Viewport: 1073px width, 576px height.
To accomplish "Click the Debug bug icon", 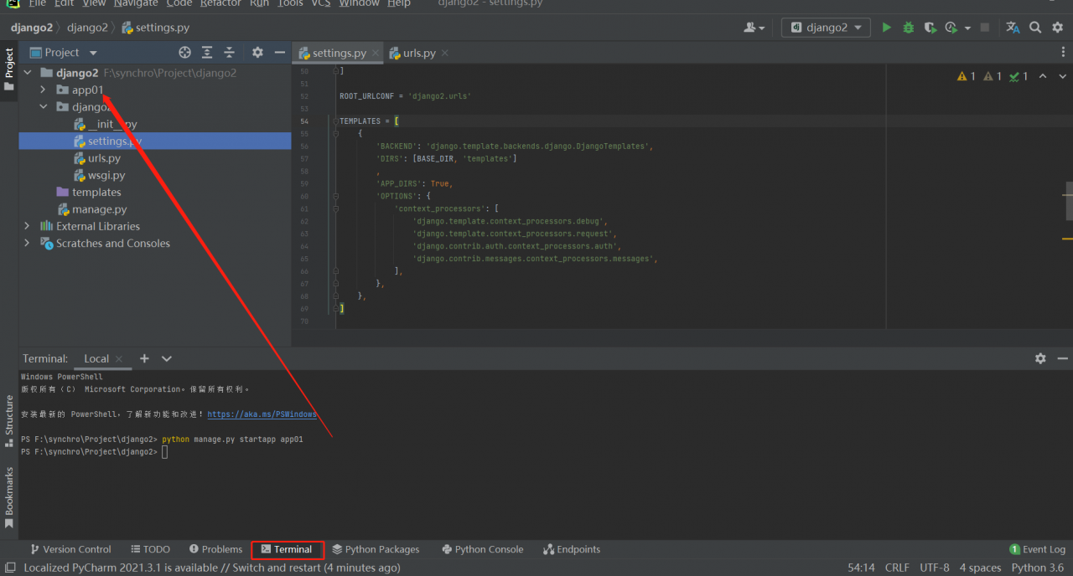I will click(908, 28).
